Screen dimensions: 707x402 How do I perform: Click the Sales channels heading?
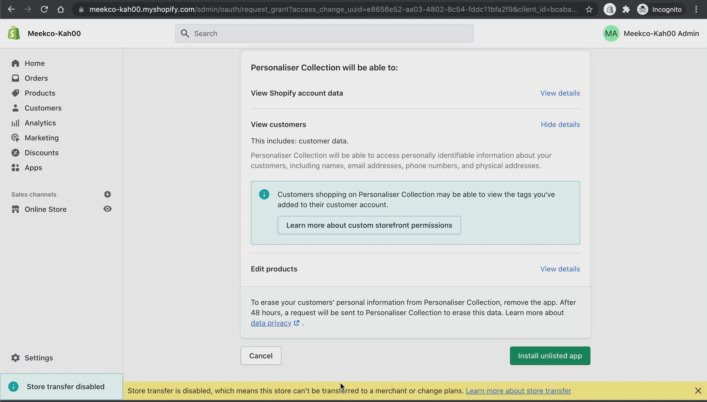pyautogui.click(x=34, y=194)
